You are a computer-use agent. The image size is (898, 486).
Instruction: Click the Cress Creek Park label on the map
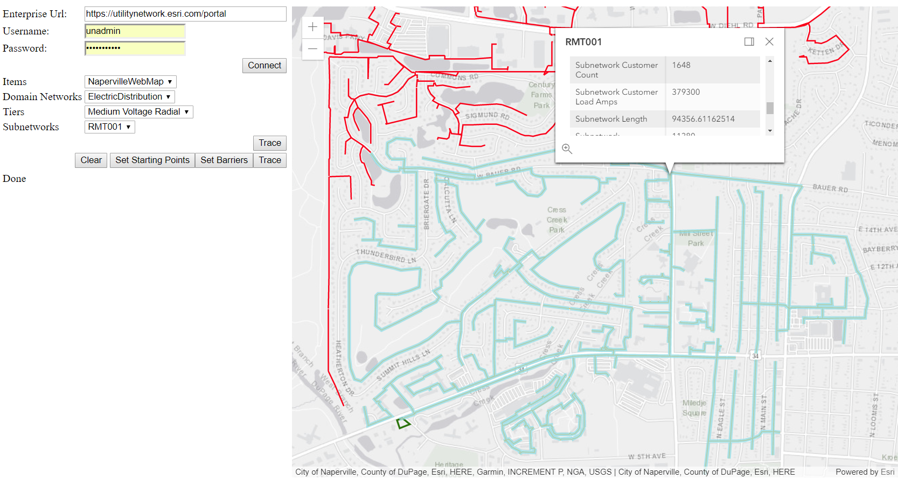(557, 220)
